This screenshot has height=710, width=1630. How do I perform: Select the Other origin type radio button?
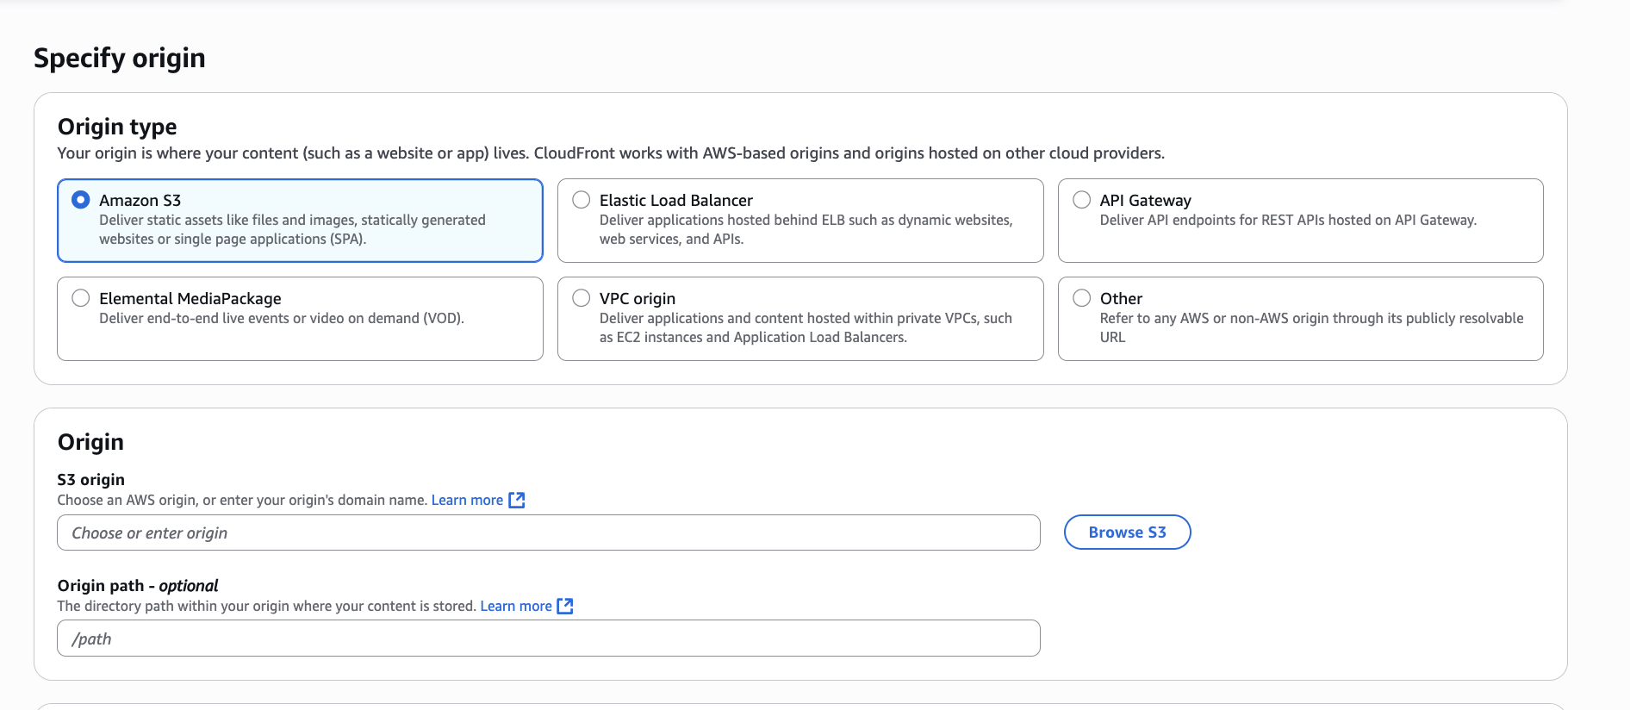1082,298
